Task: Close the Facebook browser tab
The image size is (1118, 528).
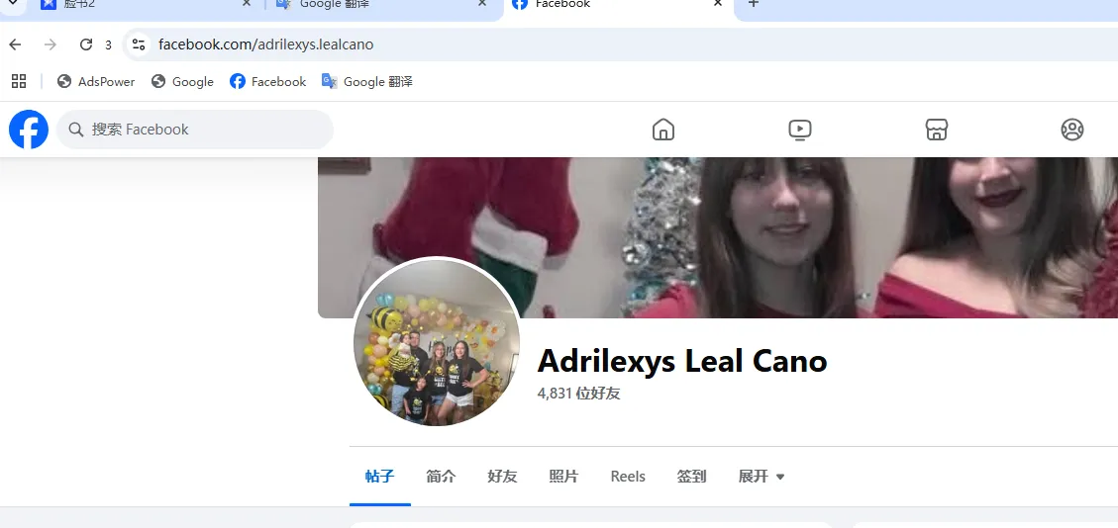Action: pos(718,4)
